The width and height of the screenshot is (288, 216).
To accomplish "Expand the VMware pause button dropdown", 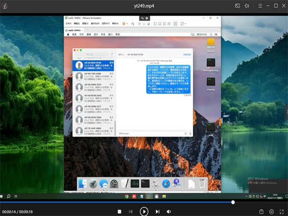I will pos(128,23).
